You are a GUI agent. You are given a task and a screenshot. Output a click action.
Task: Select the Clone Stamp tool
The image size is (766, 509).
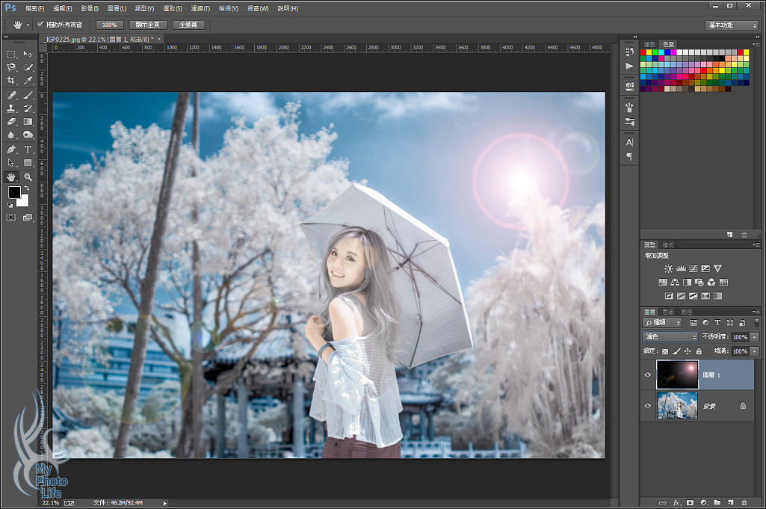(12, 108)
